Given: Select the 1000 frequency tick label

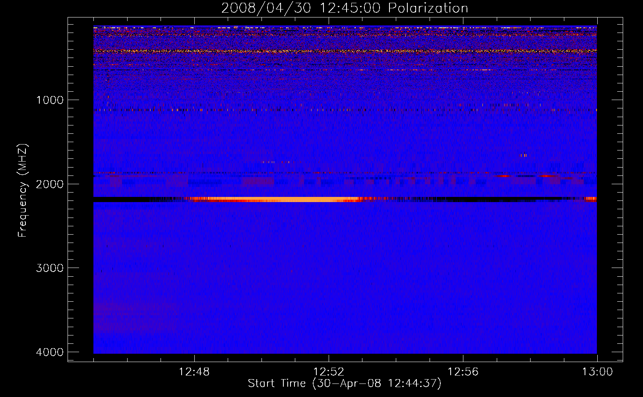Looking at the screenshot, I should tap(50, 100).
